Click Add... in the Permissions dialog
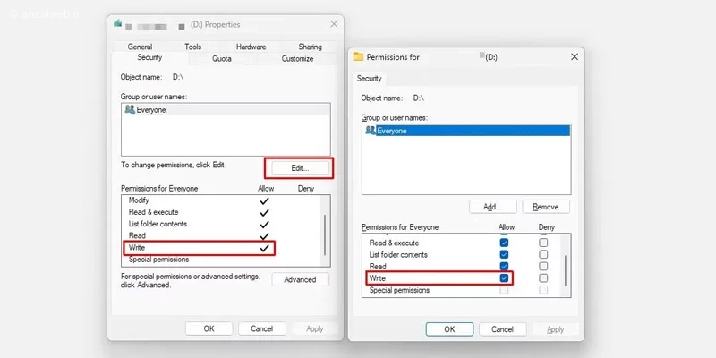 493,207
